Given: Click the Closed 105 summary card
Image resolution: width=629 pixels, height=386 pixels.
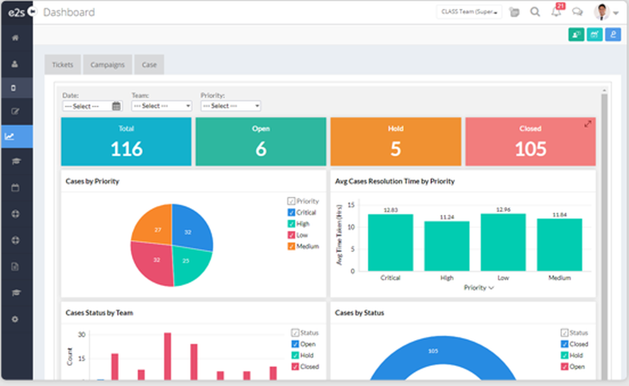Looking at the screenshot, I should (530, 141).
